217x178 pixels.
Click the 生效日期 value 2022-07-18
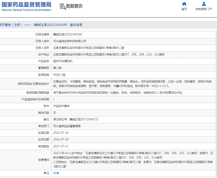tap(61, 139)
